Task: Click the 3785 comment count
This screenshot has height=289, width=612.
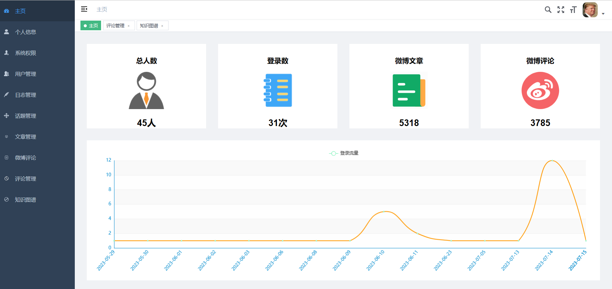Action: [540, 123]
